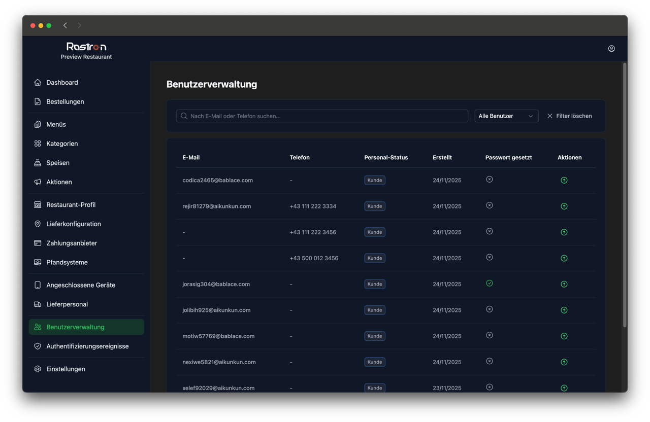
Task: Click Kunde status badge for motiw57769@bablace.com
Action: click(375, 336)
